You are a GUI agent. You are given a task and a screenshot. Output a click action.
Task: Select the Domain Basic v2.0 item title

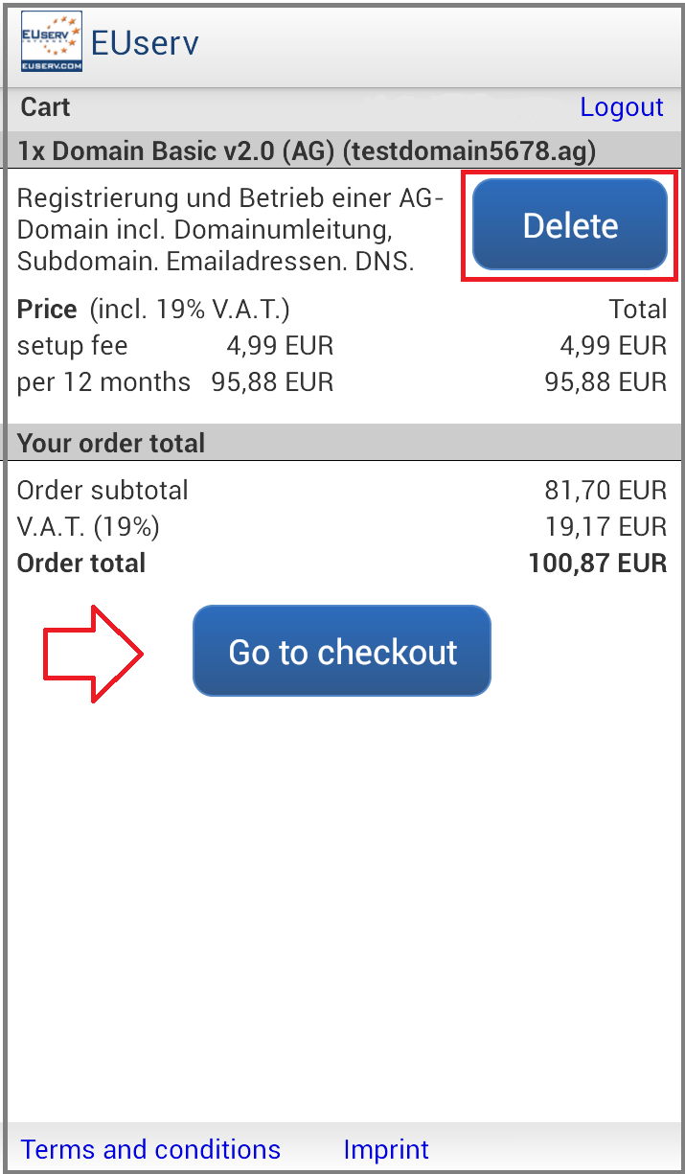[x=307, y=150]
